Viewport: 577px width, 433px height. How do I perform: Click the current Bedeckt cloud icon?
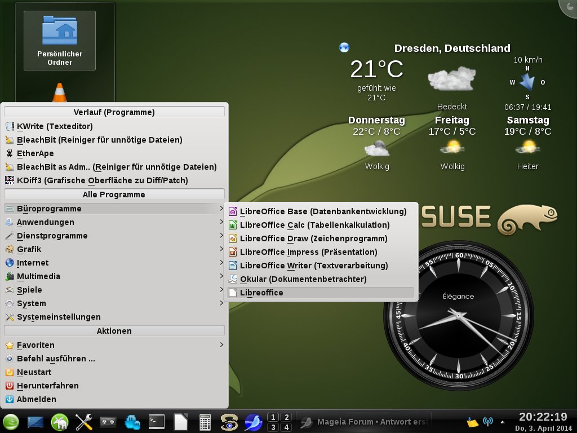click(452, 79)
